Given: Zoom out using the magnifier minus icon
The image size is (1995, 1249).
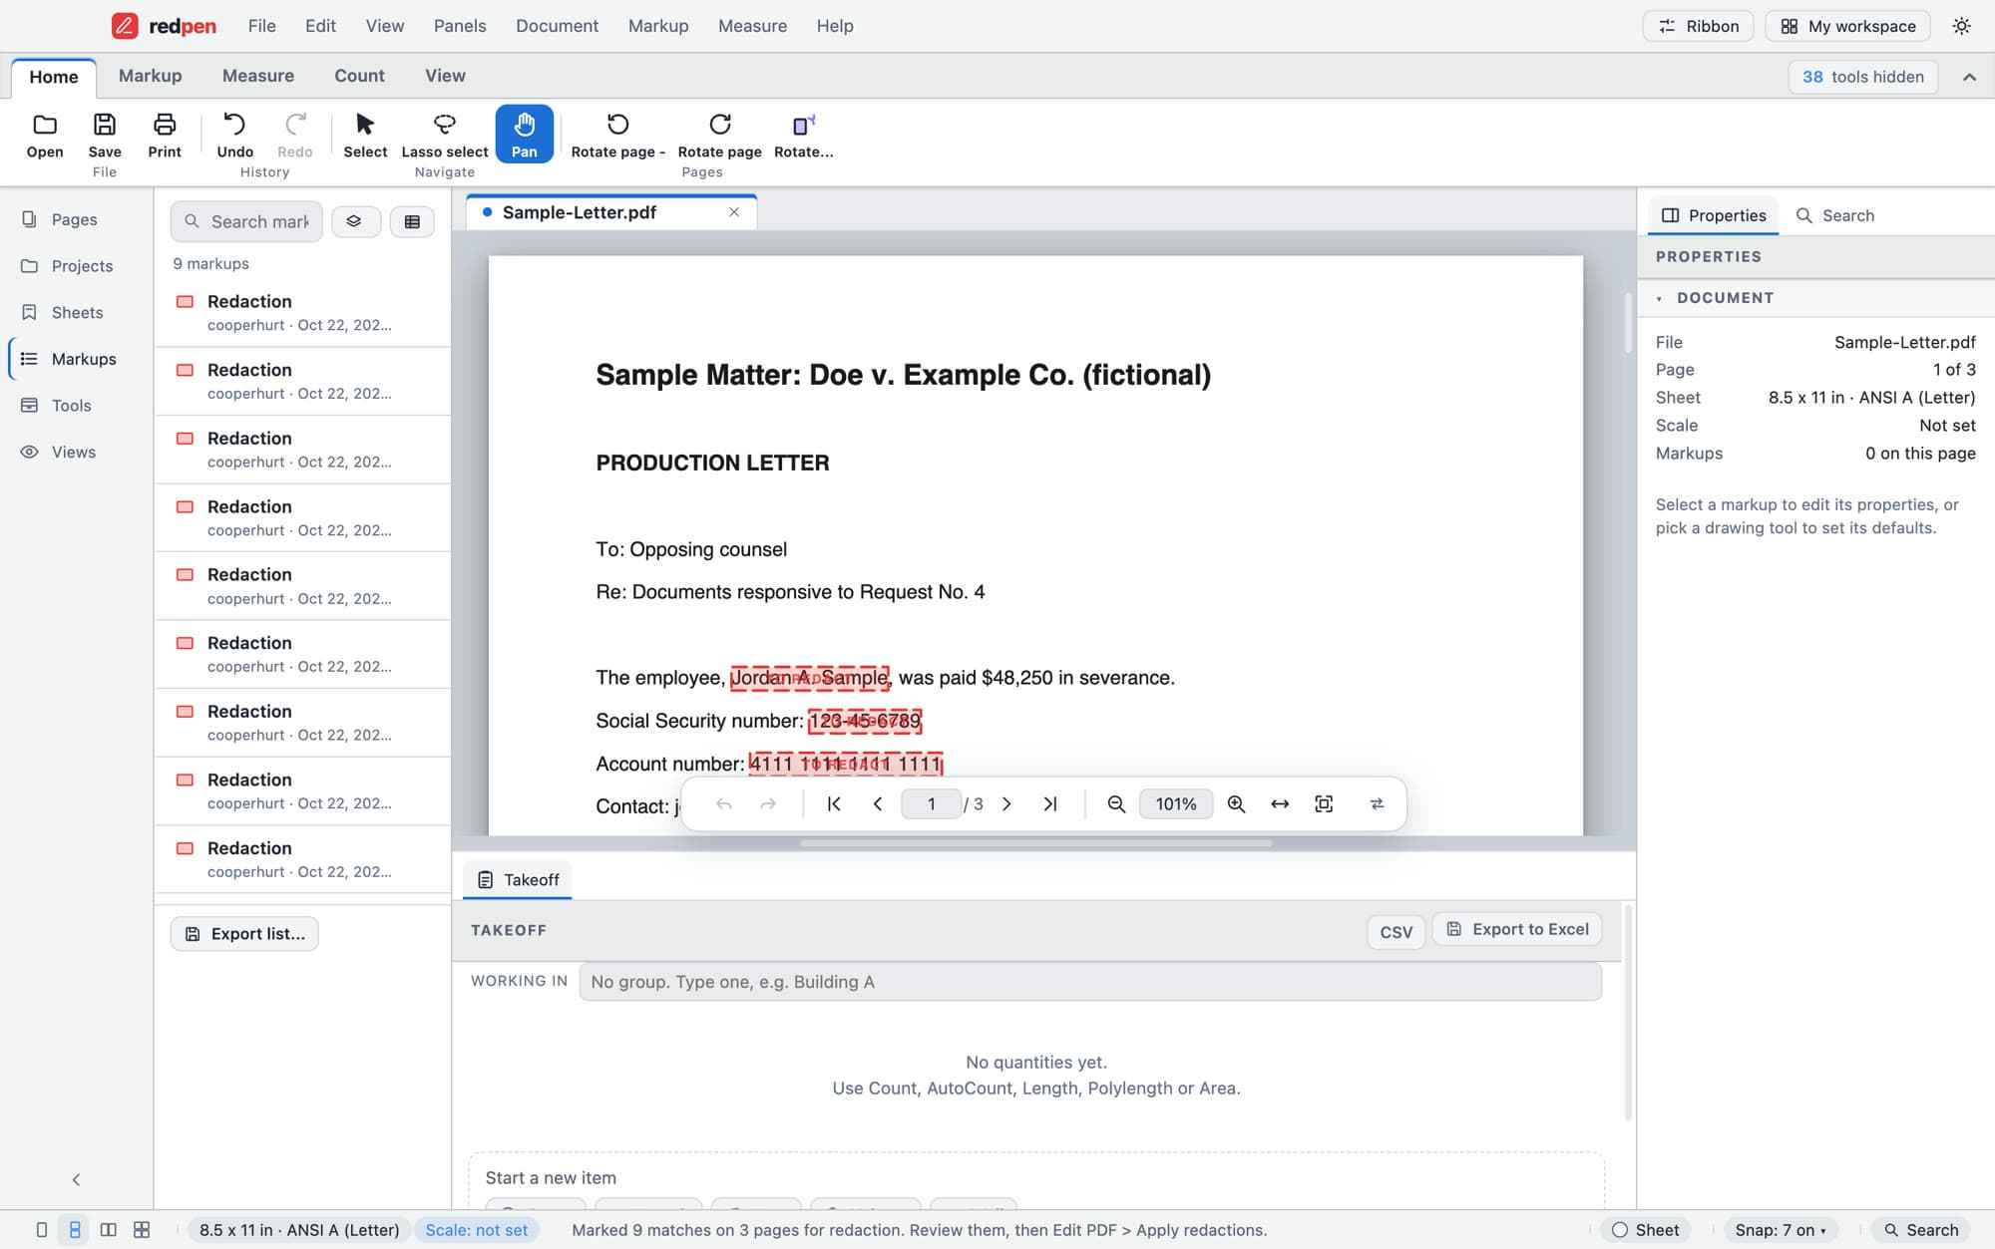Looking at the screenshot, I should click(x=1116, y=804).
